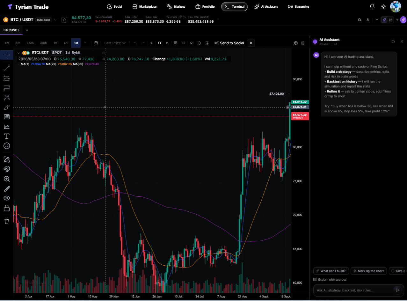Image resolution: width=407 pixels, height=301 pixels.
Task: Click Send to Social
Action: point(229,43)
